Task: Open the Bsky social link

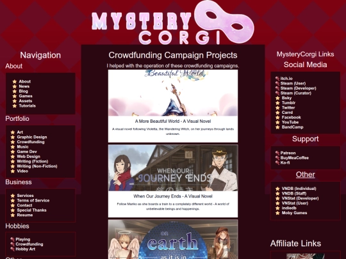Action: 286,98
